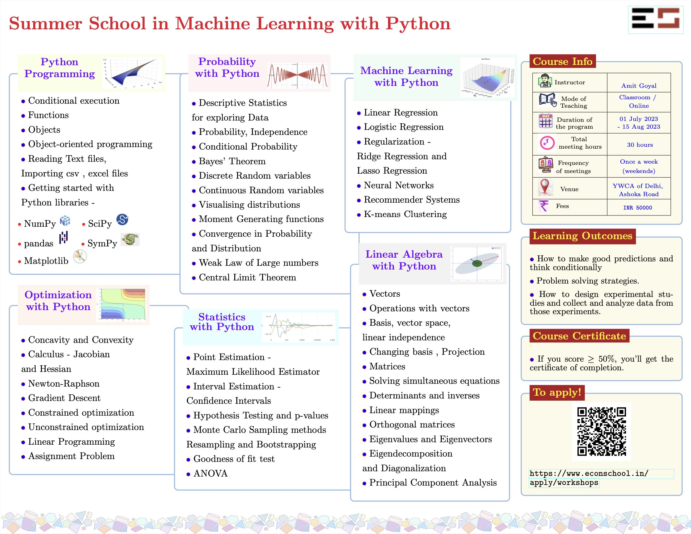Viewport: 691px width, 534px height.
Task: Click the Conditional execution bullet
Action: click(71, 101)
